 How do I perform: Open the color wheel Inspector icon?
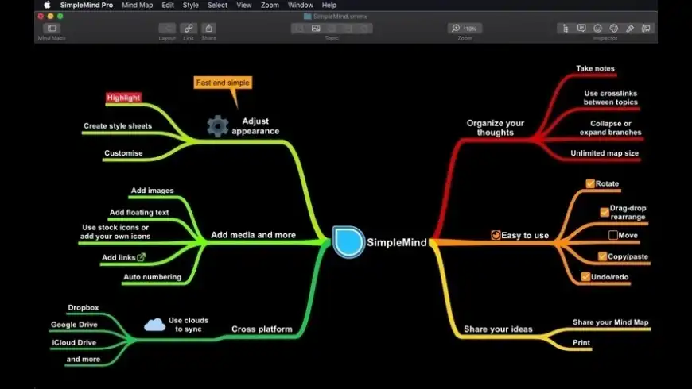point(614,29)
